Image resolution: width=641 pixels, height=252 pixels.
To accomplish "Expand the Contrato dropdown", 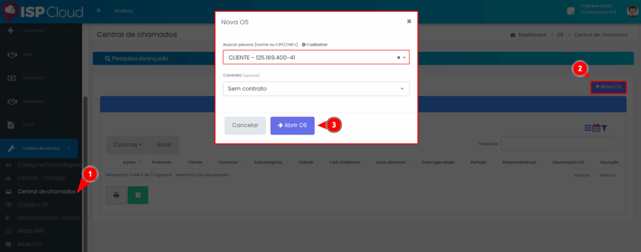I will [x=316, y=89].
